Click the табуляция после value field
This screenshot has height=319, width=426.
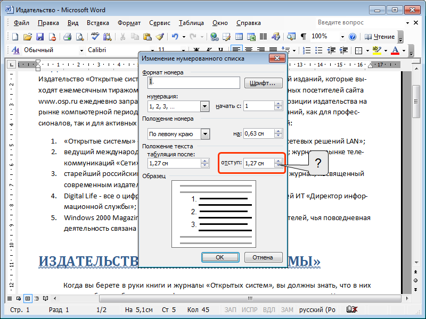point(175,163)
